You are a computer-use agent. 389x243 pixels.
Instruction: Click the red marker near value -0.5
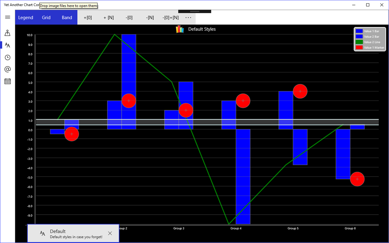click(72, 134)
